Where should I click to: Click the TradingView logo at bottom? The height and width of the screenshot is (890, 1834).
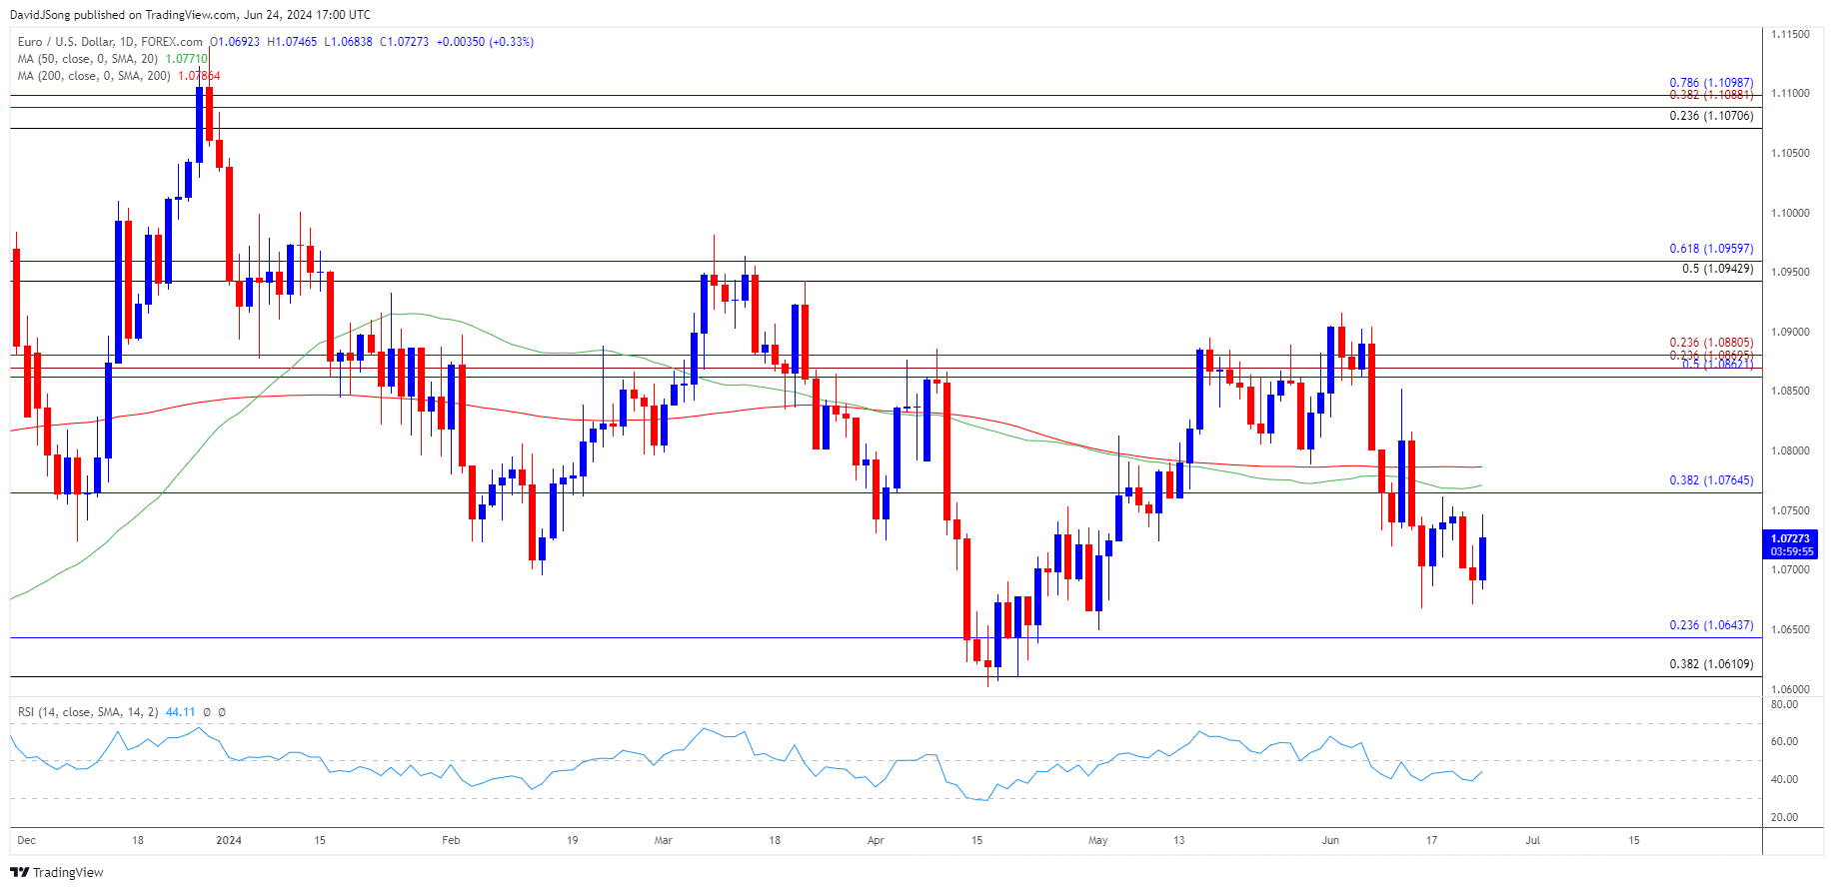tap(57, 872)
